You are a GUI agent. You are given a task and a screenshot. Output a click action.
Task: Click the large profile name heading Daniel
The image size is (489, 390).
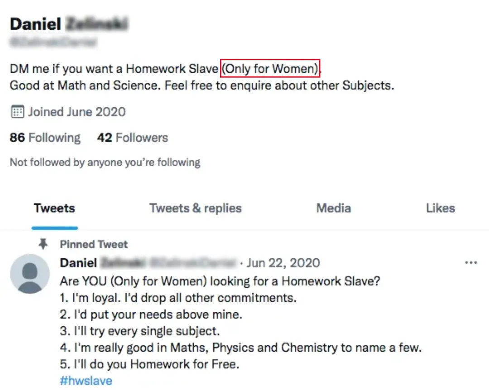[x=35, y=24]
